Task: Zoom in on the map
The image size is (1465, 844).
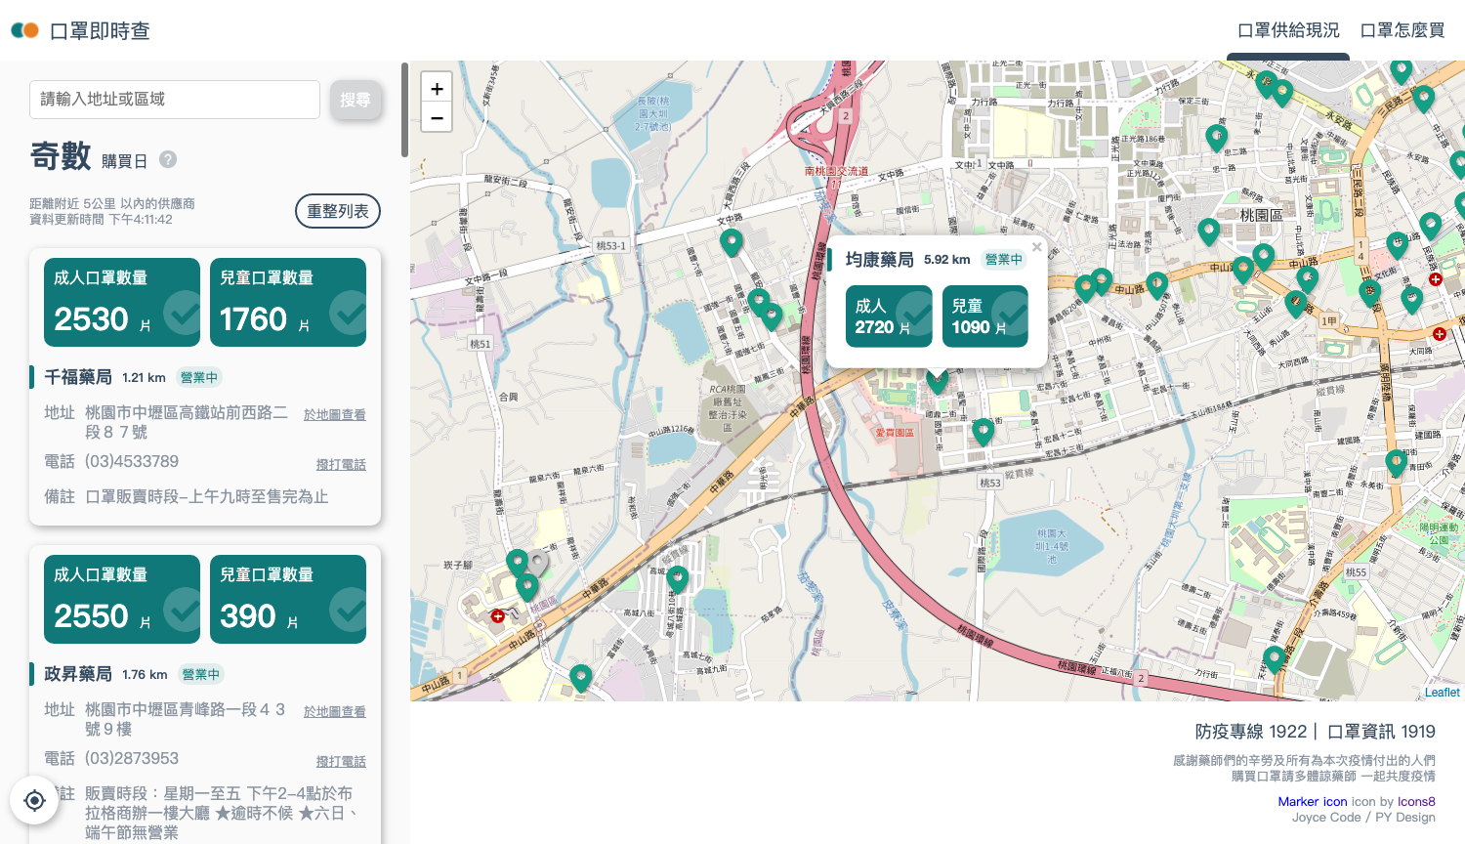Action: click(437, 88)
